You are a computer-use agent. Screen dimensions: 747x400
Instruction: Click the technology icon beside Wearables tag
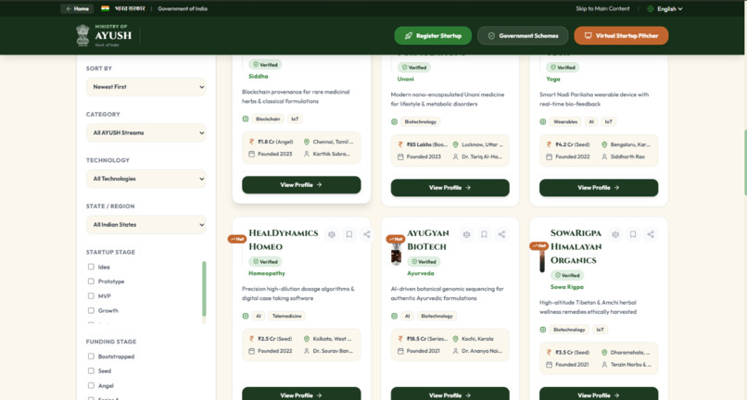(x=542, y=122)
